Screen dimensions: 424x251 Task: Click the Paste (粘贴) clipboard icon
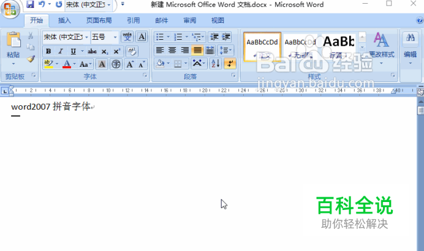pyautogui.click(x=13, y=40)
